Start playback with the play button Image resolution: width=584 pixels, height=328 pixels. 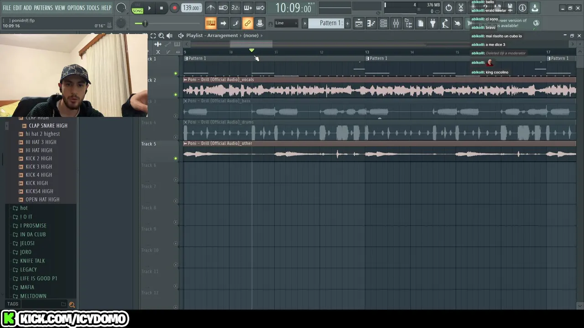point(149,8)
